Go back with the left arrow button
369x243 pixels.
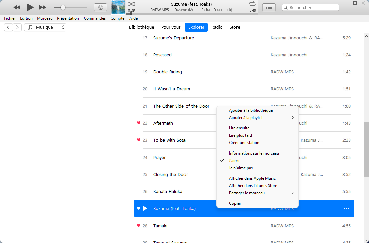[8, 27]
